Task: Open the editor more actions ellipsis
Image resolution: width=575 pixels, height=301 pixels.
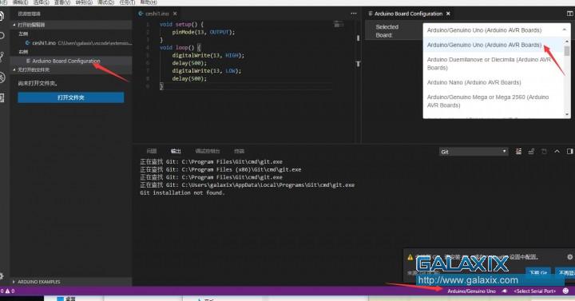Action: [354, 14]
